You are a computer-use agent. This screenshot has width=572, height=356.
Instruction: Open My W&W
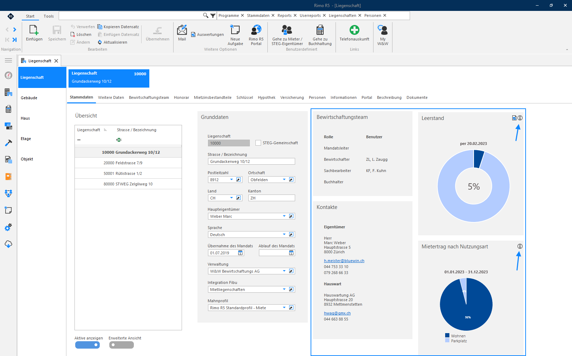383,35
